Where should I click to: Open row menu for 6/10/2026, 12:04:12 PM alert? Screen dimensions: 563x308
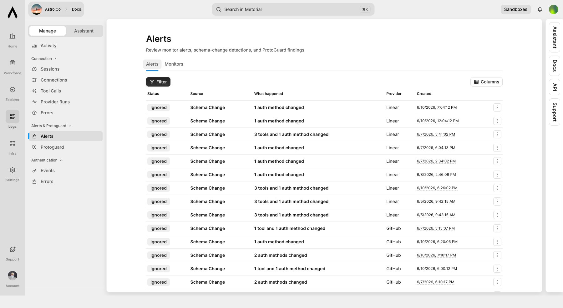[x=497, y=121]
